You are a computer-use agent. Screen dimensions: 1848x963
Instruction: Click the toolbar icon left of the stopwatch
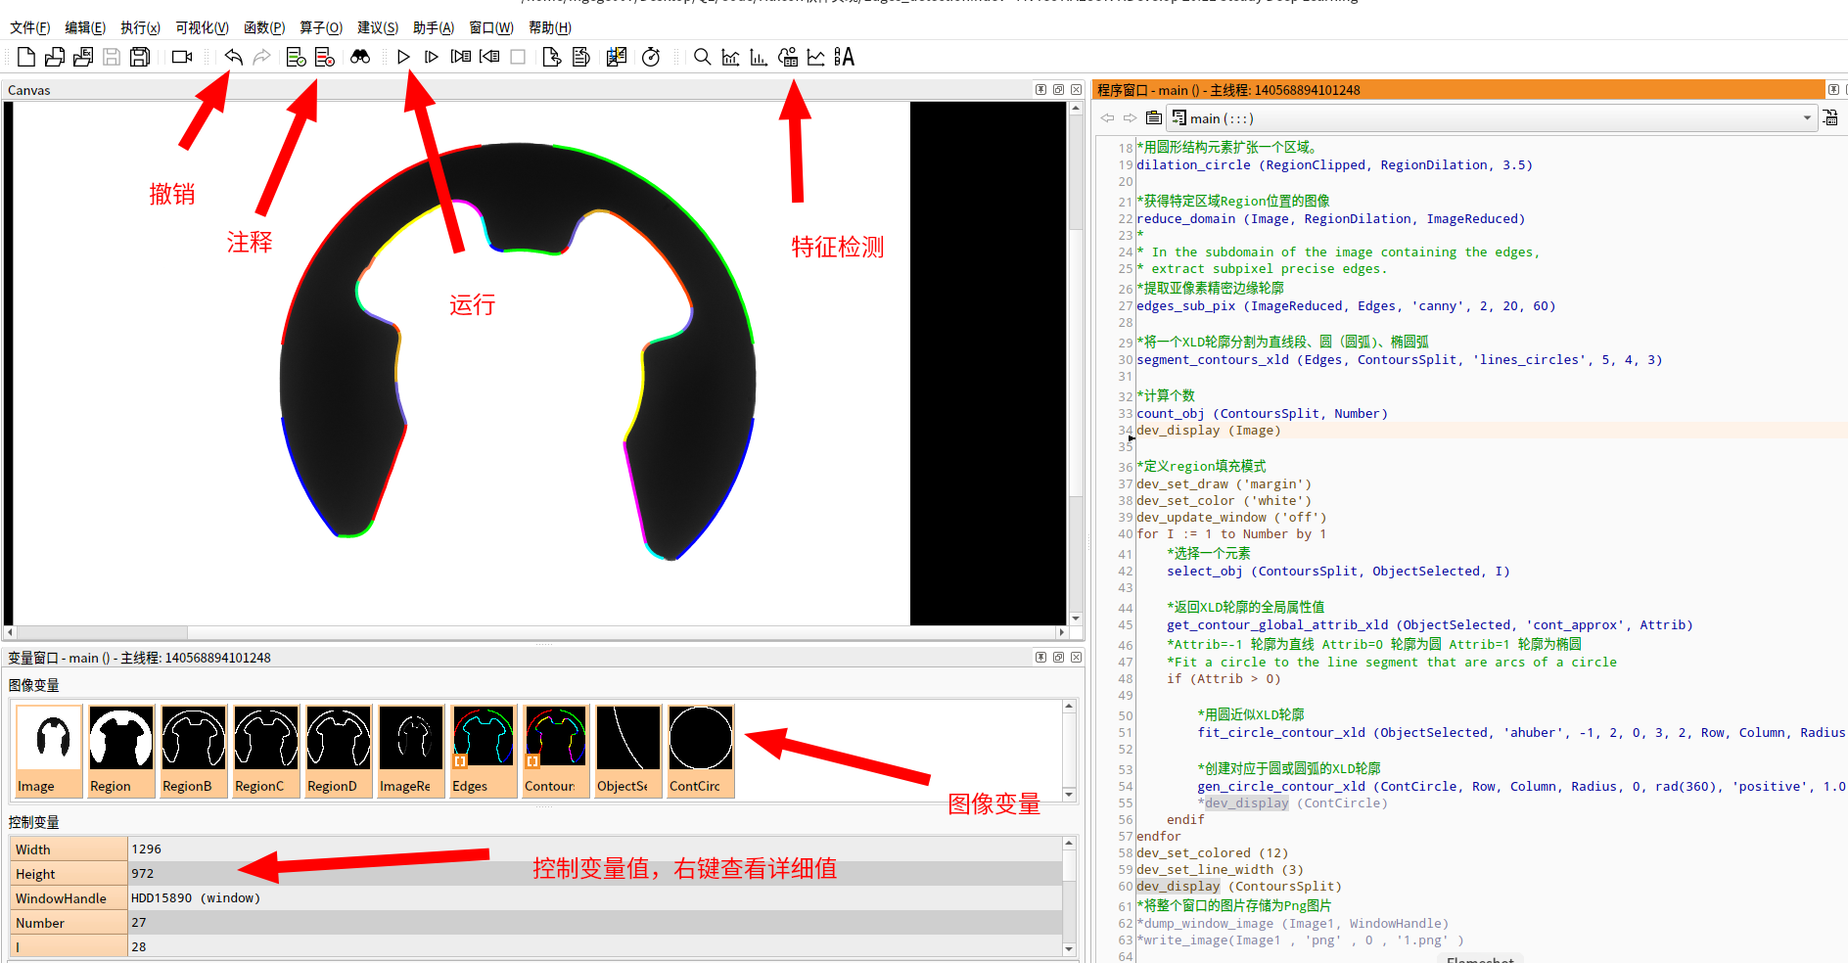coord(617,57)
